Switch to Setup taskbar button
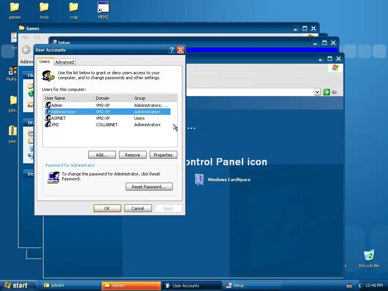 (x=252, y=286)
